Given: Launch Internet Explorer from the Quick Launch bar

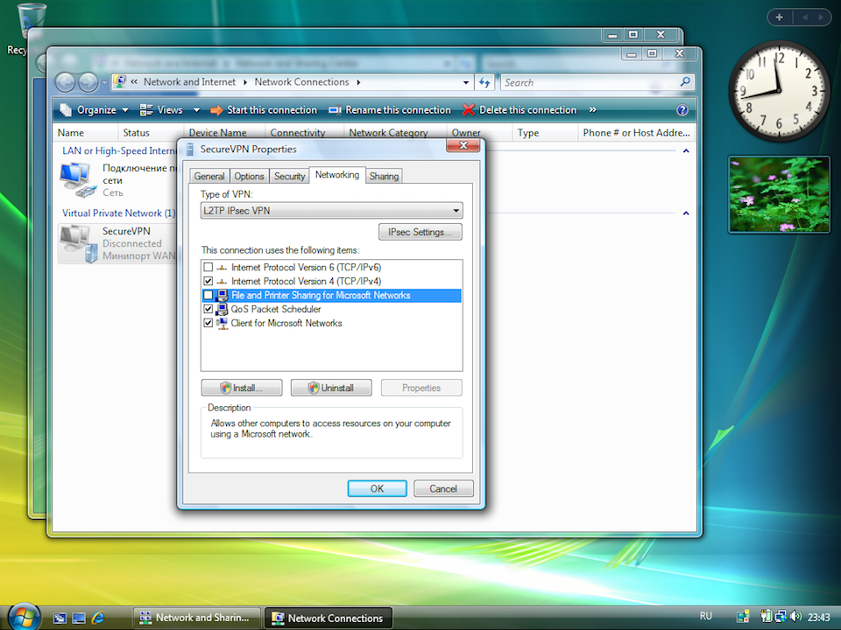Looking at the screenshot, I should [x=98, y=618].
